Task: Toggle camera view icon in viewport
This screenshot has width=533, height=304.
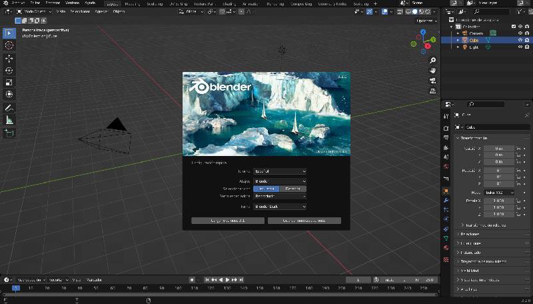Action: (432, 81)
